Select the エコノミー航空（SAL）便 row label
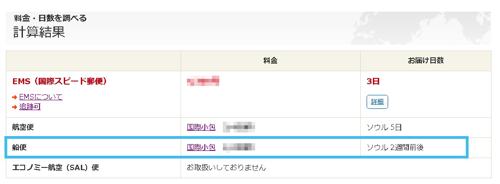 coord(56,168)
